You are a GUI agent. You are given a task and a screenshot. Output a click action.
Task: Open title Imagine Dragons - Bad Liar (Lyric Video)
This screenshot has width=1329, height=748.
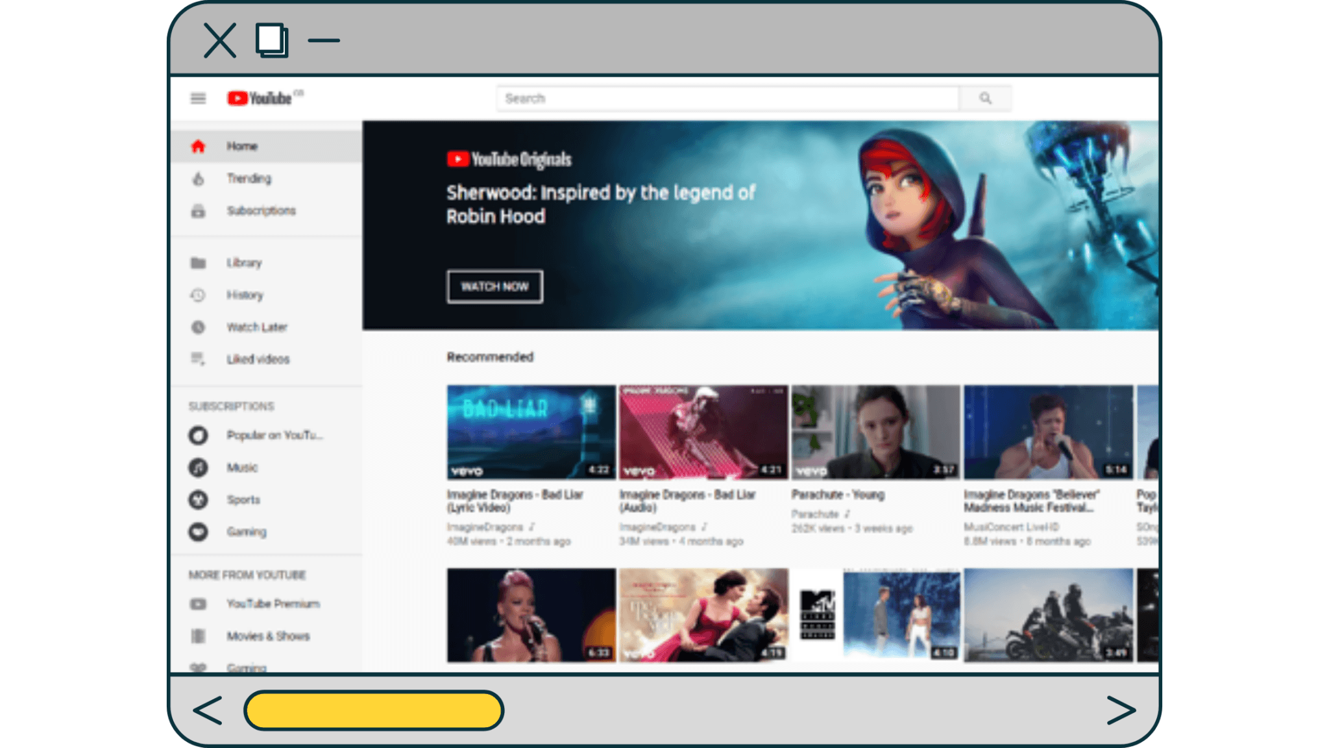515,501
